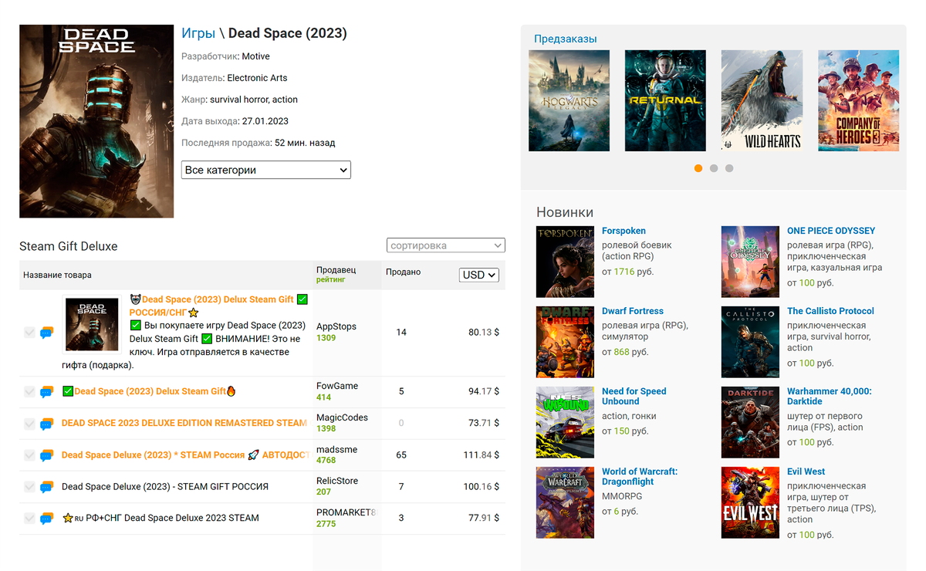This screenshot has width=926, height=571.
Task: Click the Dwarf Fortress cover thumbnail
Action: 565,342
